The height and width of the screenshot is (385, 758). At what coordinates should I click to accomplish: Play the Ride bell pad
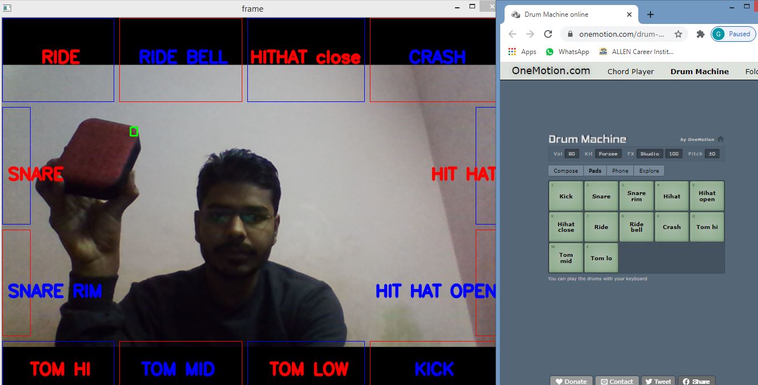pyautogui.click(x=636, y=227)
